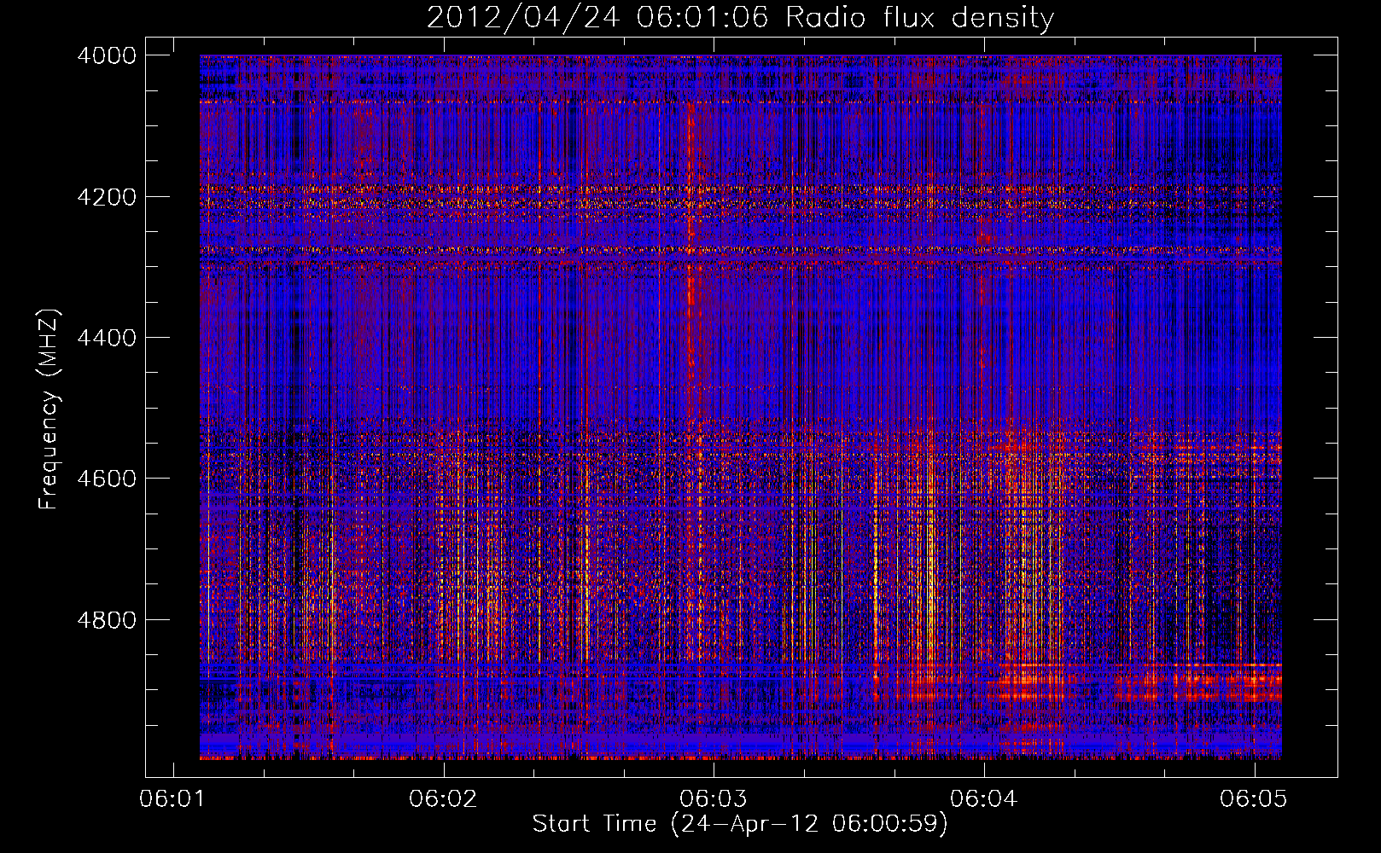Click the 06:04 time tick label
The image size is (1381, 853).
click(x=984, y=799)
